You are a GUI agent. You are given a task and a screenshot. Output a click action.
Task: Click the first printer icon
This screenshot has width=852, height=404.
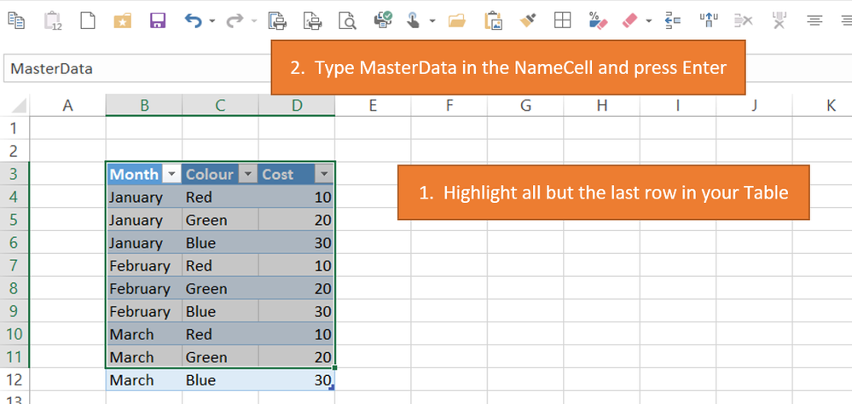pos(277,20)
